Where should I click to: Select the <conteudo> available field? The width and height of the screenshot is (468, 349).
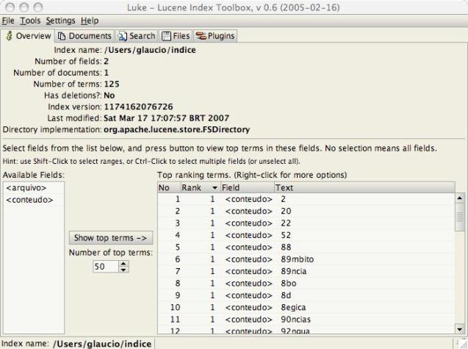[x=29, y=200]
